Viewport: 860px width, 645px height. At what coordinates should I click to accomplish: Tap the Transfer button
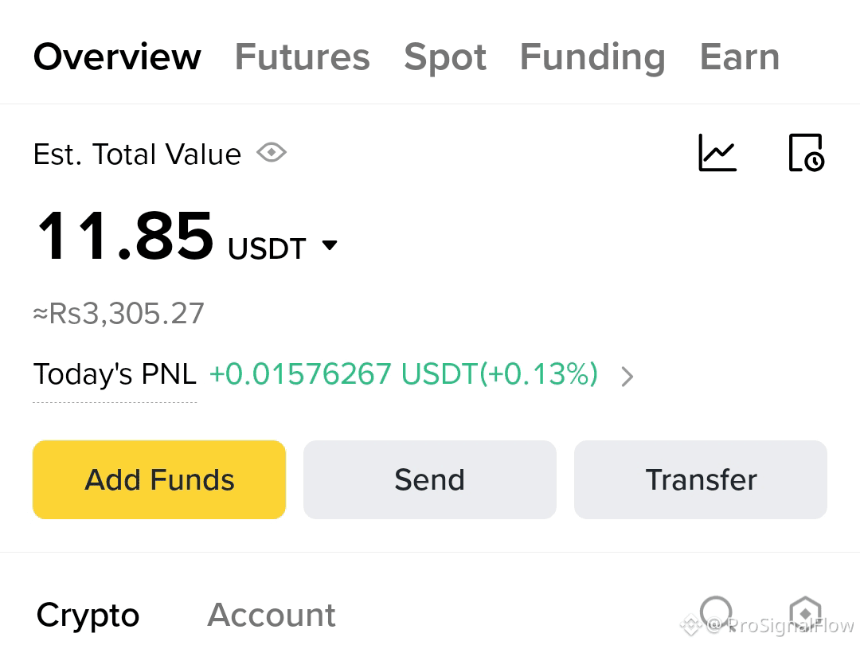pyautogui.click(x=701, y=479)
